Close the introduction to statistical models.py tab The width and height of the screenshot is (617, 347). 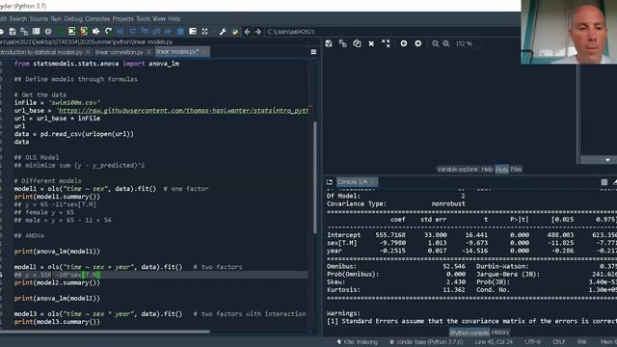click(x=88, y=52)
